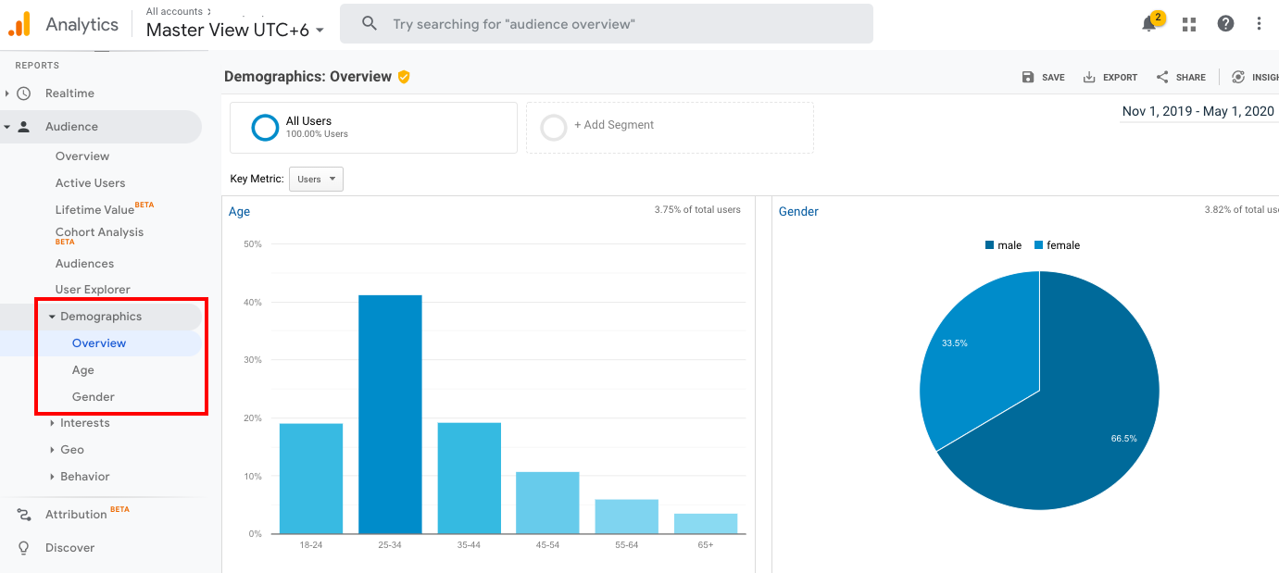This screenshot has height=573, width=1279.
Task: Click the Analytics logo icon
Action: 19,23
